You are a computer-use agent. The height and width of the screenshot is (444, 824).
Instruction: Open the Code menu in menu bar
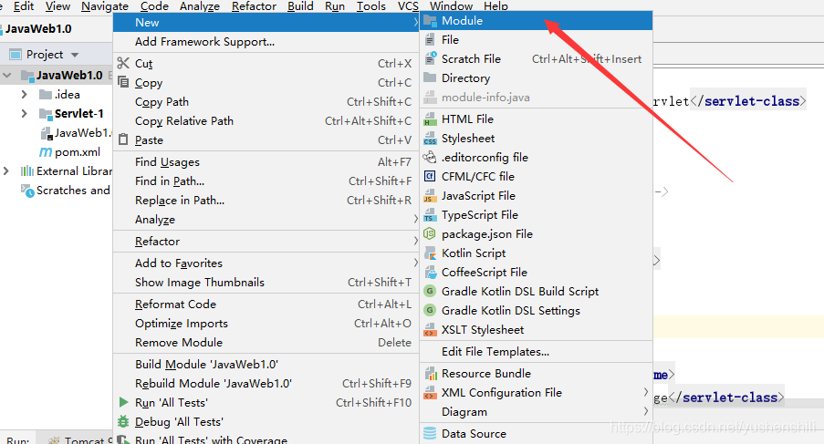[x=154, y=6]
